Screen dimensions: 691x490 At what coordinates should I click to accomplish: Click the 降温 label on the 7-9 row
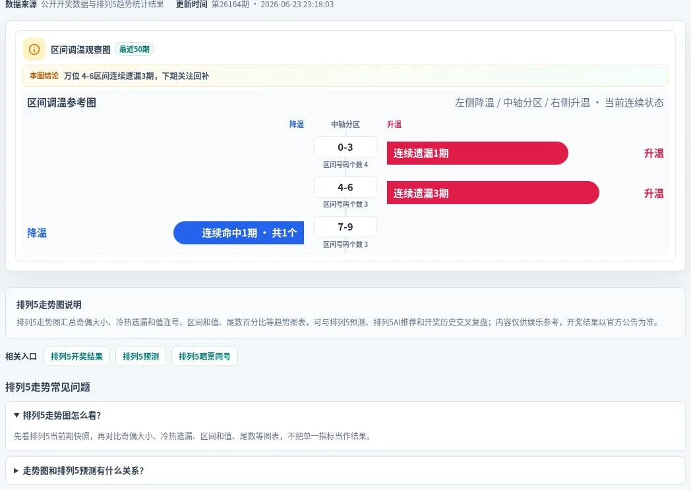point(37,233)
